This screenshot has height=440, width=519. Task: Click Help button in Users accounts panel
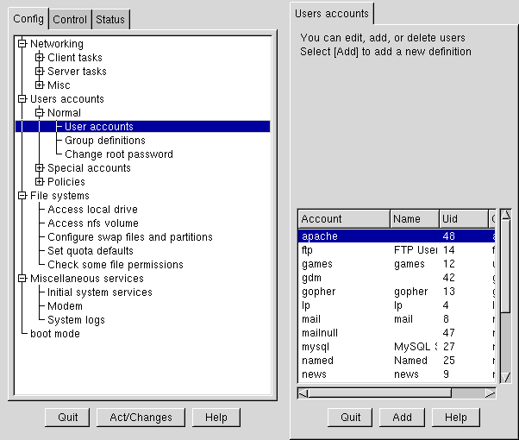click(x=455, y=418)
